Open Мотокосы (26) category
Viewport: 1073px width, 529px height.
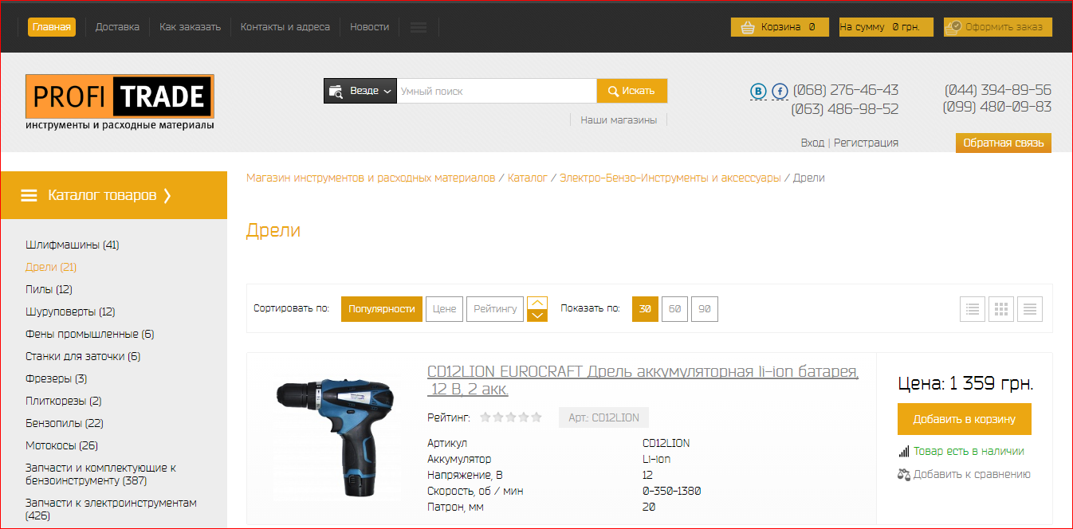point(61,445)
